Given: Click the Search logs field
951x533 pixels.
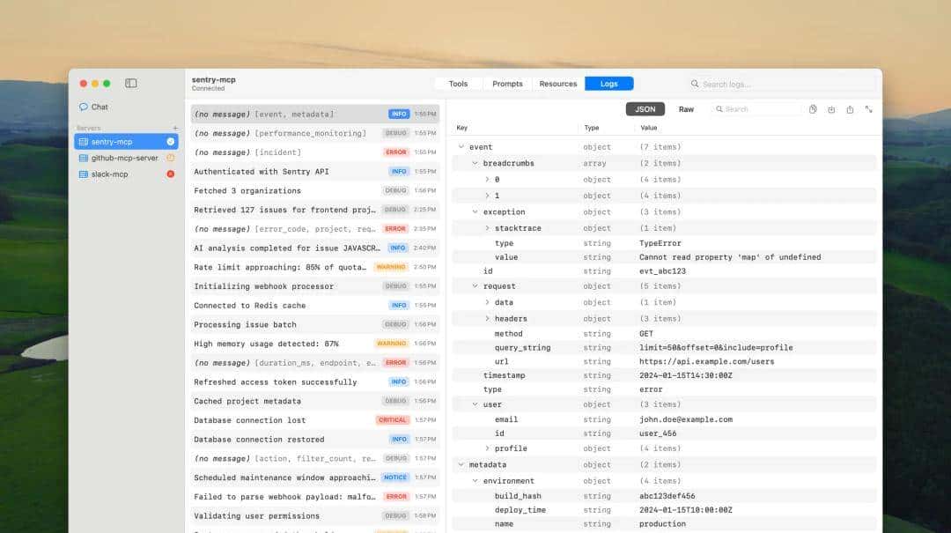Looking at the screenshot, I should [784, 85].
